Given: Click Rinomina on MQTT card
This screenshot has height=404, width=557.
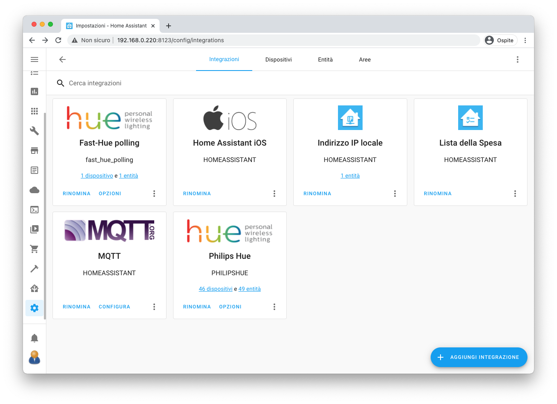Looking at the screenshot, I should [77, 307].
